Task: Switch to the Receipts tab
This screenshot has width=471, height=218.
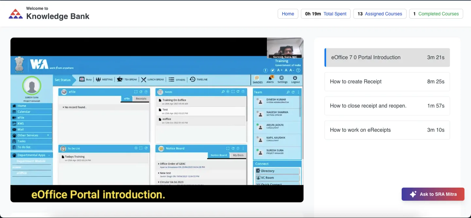Action: (x=141, y=99)
